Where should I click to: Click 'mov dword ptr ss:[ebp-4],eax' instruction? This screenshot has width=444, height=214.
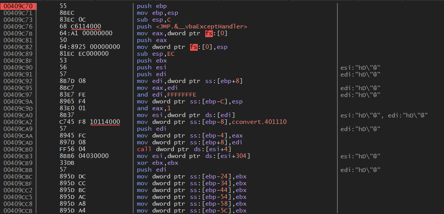[190, 136]
